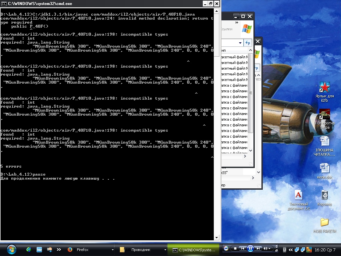The width and height of the screenshot is (341, 256).
Task: Select the Текстовый документ.txt desktop file
Action: (x=299, y=200)
